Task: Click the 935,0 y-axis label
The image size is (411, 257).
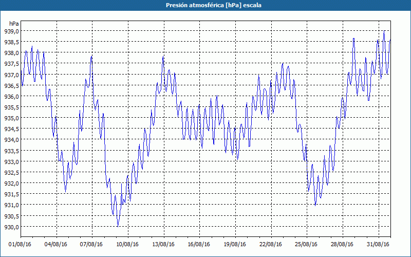Action: [x=11, y=118]
